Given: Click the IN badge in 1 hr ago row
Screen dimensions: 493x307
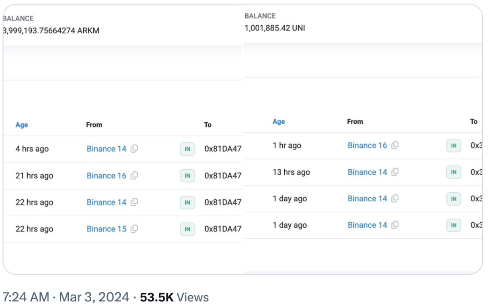Looking at the screenshot, I should click(x=454, y=145).
